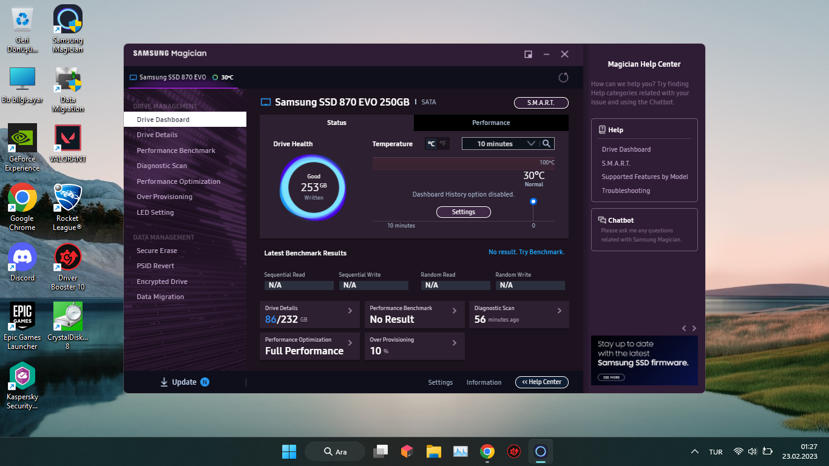829x466 pixels.
Task: Open Information link in the footer
Action: (484, 382)
